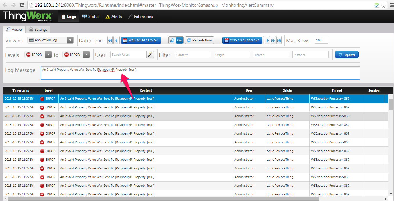Switch to the Settings tab
Image resolution: width=394 pixels, height=201 pixels.
(x=38, y=29)
